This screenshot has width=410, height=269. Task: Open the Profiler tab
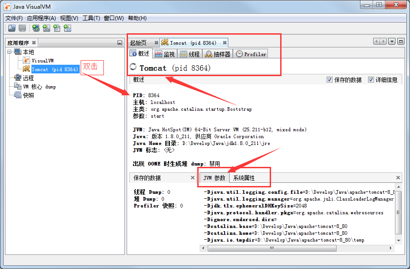click(251, 54)
